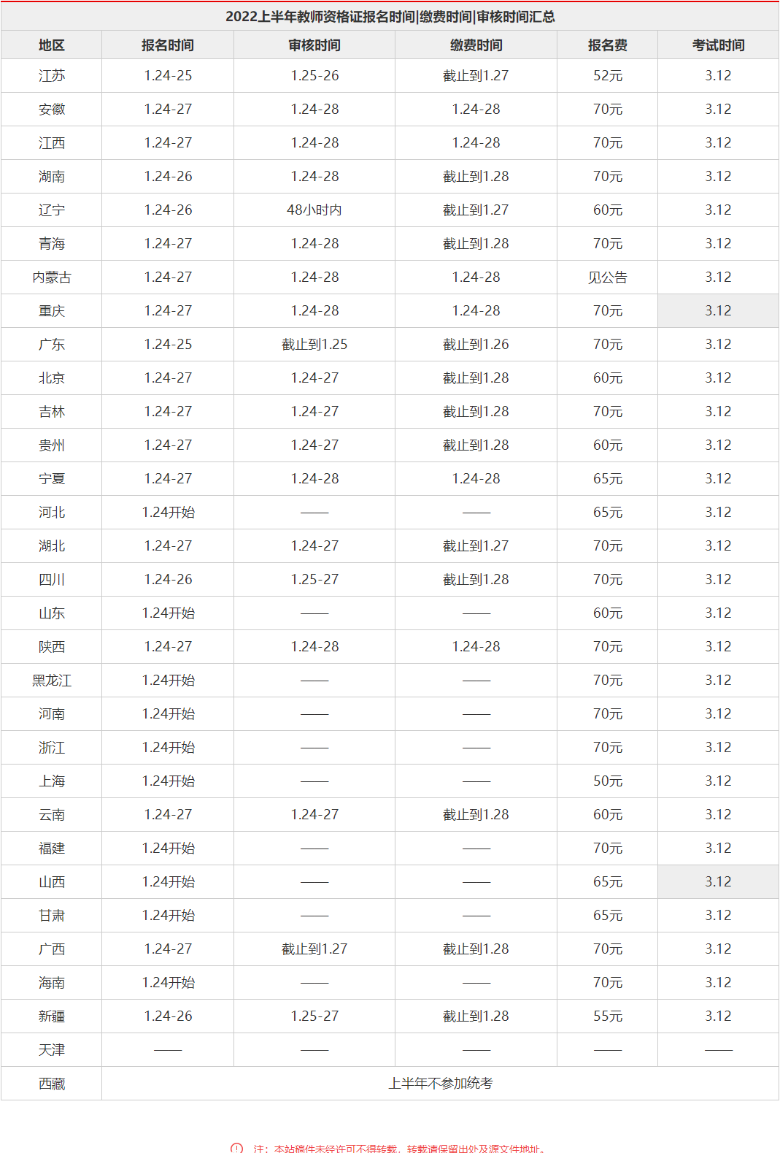780x1153 pixels.
Task: Click the 福建 region cell
Action: point(52,849)
